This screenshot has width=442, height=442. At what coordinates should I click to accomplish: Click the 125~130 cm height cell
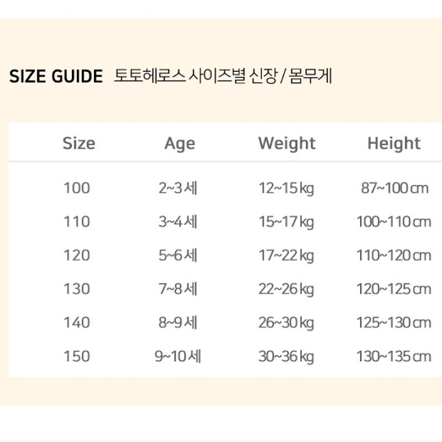[393, 323]
